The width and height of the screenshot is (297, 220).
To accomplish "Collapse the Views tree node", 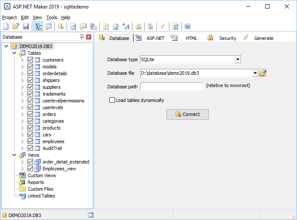I will point(14,155).
